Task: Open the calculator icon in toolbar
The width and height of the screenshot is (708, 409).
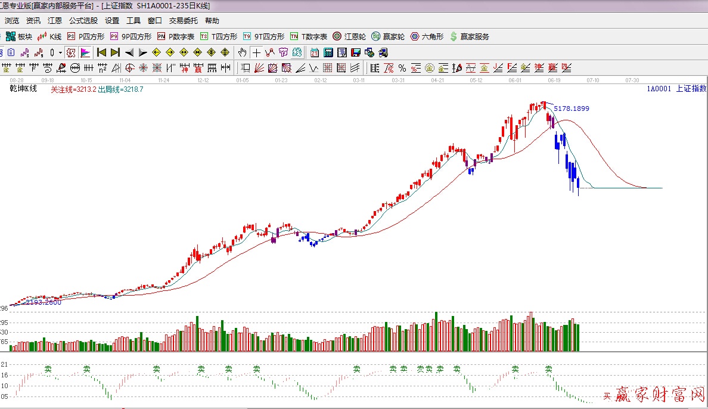Action: point(328,52)
